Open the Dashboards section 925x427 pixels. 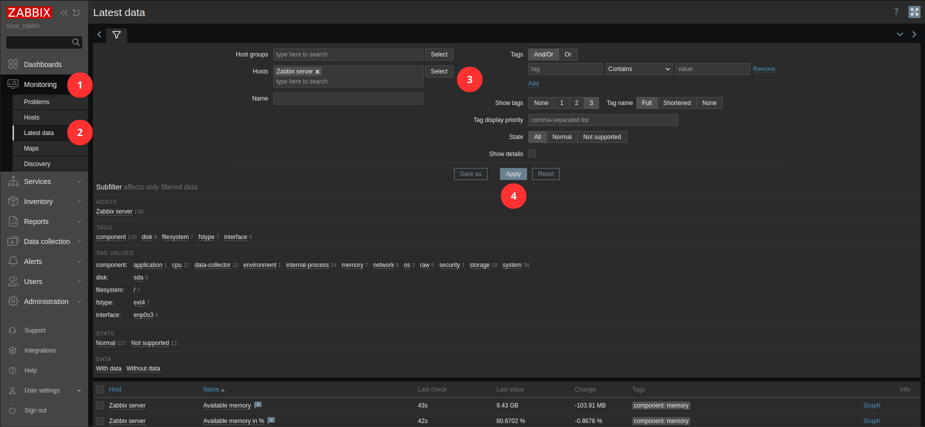click(x=43, y=64)
